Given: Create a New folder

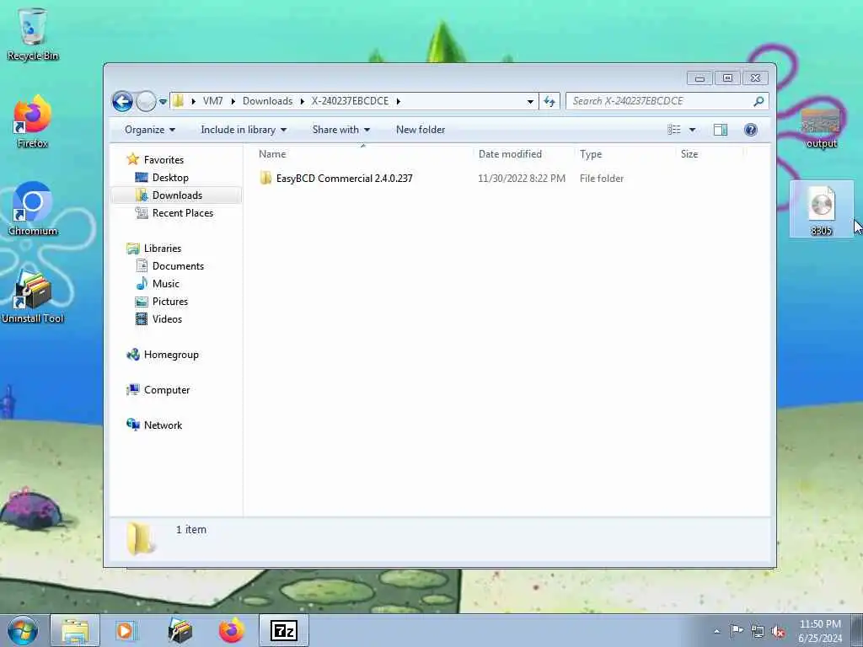Looking at the screenshot, I should [x=421, y=130].
